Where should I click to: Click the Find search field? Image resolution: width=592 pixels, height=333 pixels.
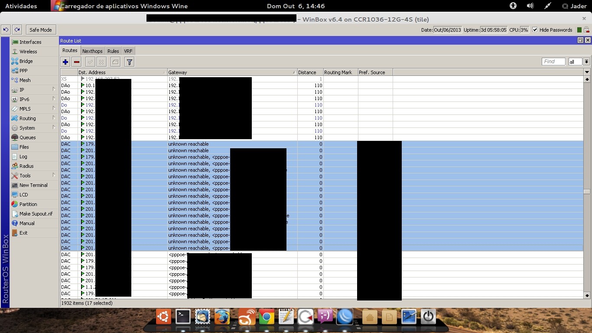[x=553, y=62]
